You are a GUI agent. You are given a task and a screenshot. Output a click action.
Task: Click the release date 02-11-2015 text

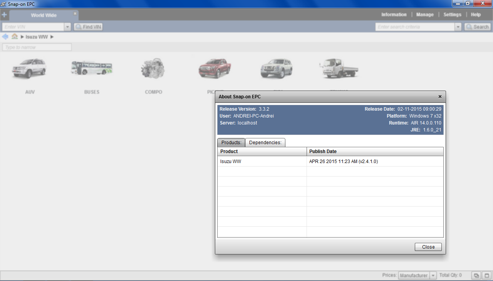419,109
